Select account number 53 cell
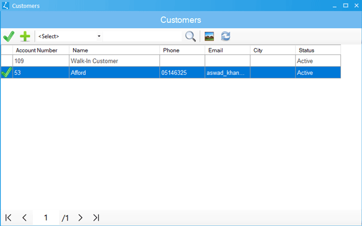 [x=41, y=73]
